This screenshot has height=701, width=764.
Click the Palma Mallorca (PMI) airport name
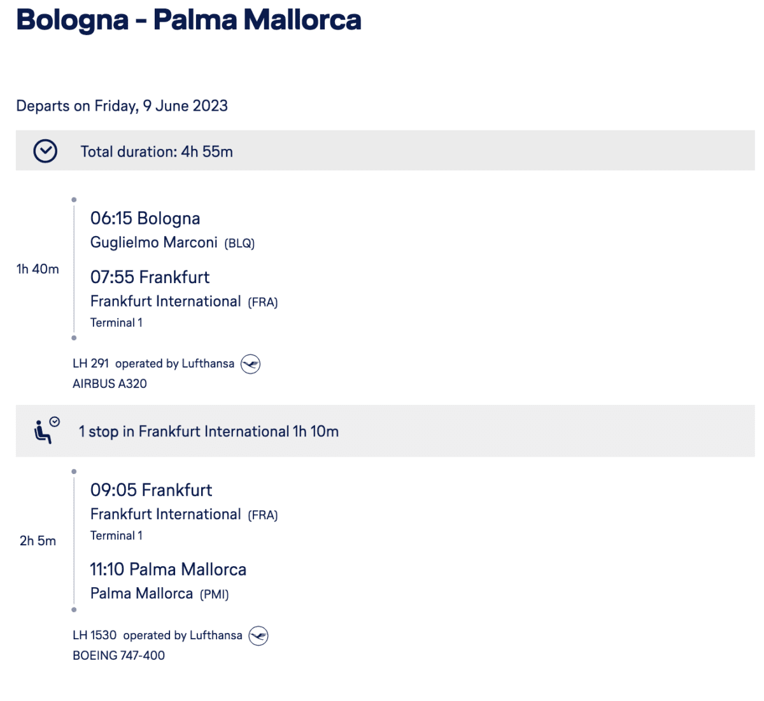tap(160, 593)
